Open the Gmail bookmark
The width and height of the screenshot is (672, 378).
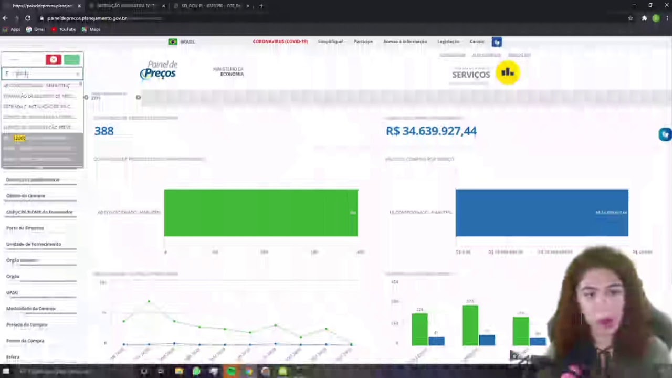click(x=36, y=29)
